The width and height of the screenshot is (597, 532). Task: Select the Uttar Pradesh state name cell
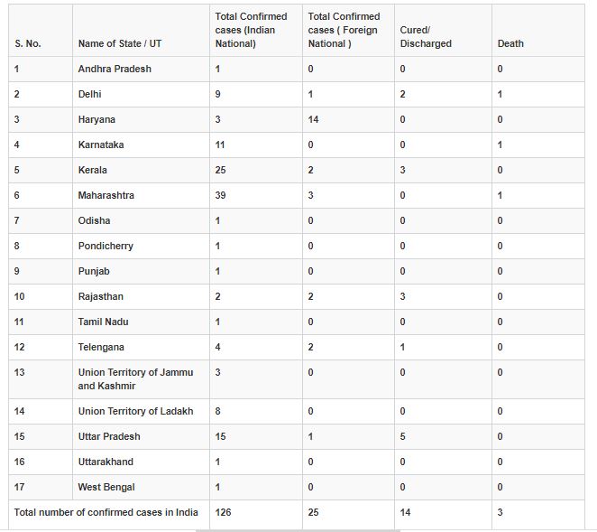pyautogui.click(x=107, y=436)
